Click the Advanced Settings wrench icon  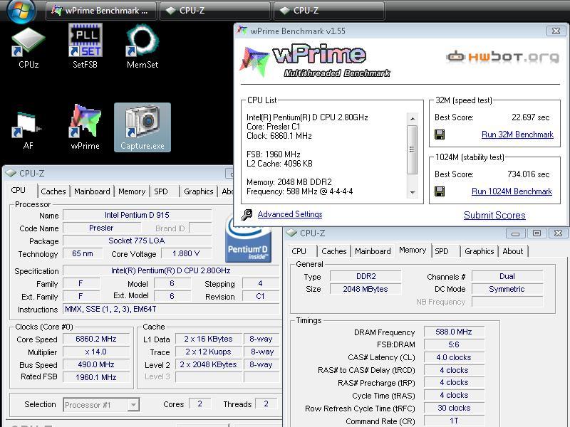point(247,215)
